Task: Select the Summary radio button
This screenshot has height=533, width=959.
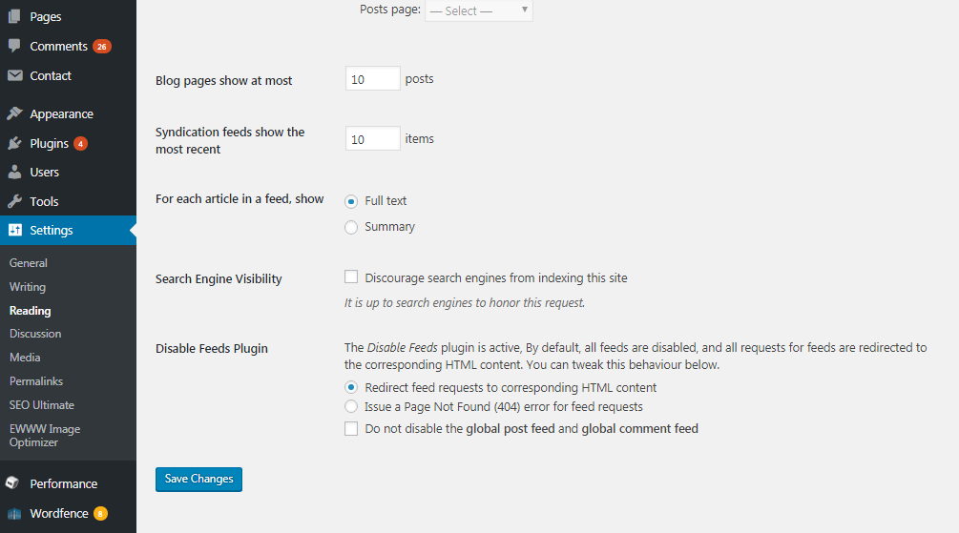Action: [351, 227]
